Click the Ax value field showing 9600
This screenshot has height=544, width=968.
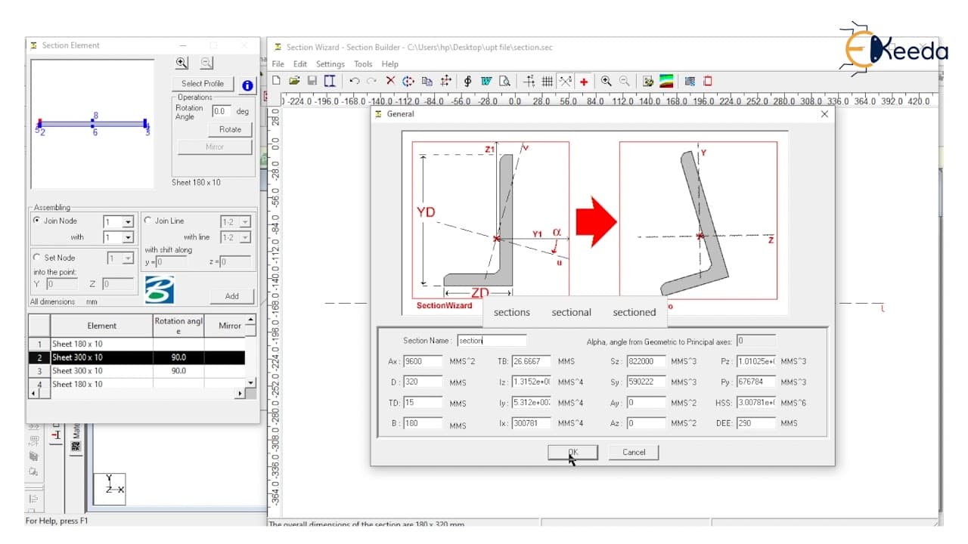(423, 361)
